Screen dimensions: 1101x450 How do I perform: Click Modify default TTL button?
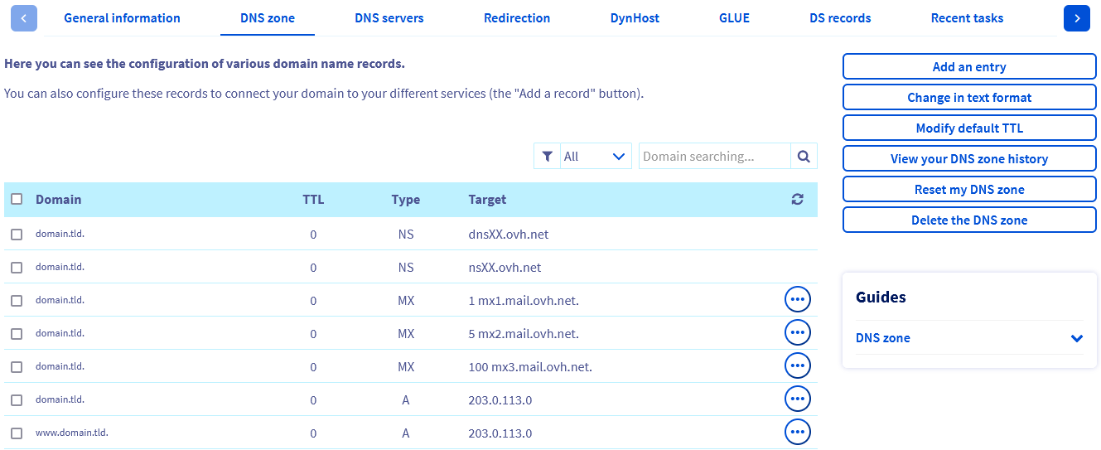pyautogui.click(x=969, y=128)
